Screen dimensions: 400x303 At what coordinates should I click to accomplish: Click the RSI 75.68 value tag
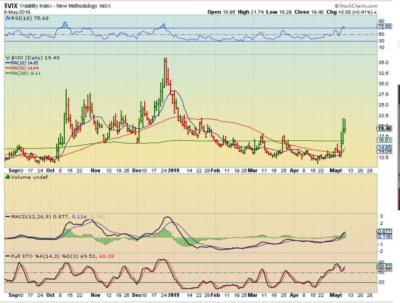tap(384, 26)
